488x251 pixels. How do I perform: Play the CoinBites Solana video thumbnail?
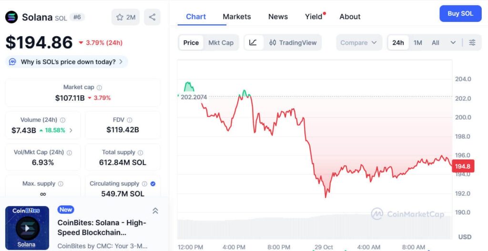[x=27, y=228]
